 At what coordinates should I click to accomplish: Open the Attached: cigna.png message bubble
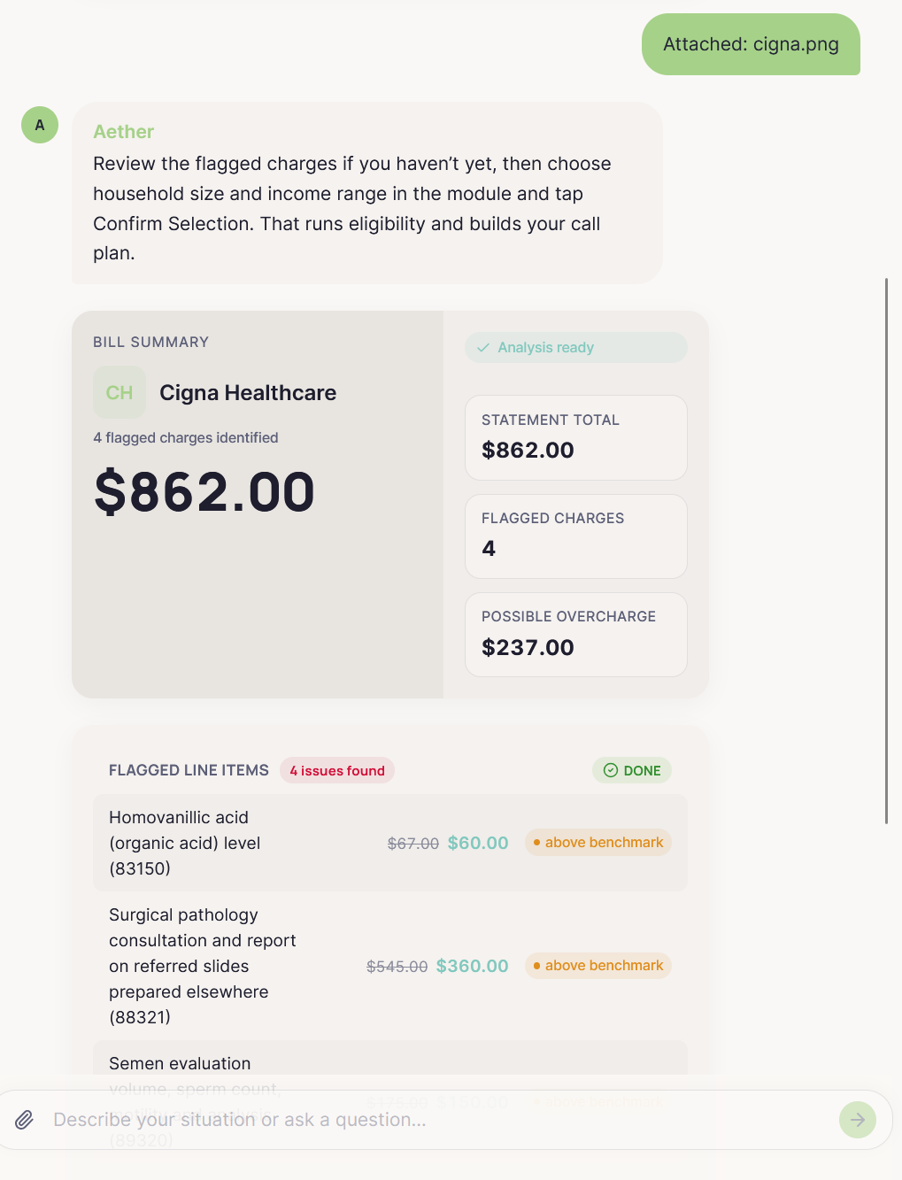(x=751, y=44)
